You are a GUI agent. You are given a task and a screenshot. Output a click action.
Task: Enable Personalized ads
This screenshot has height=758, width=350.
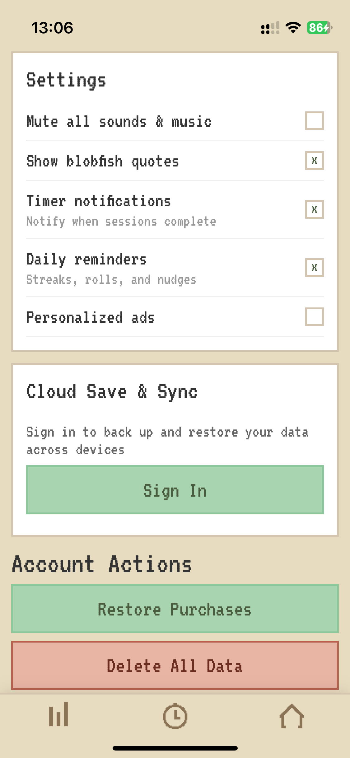[315, 317]
